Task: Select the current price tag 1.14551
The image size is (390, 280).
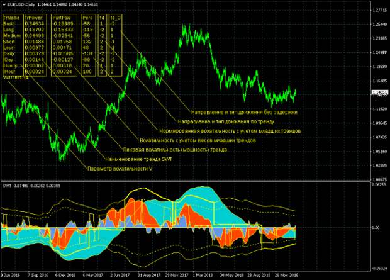Action: (379, 92)
